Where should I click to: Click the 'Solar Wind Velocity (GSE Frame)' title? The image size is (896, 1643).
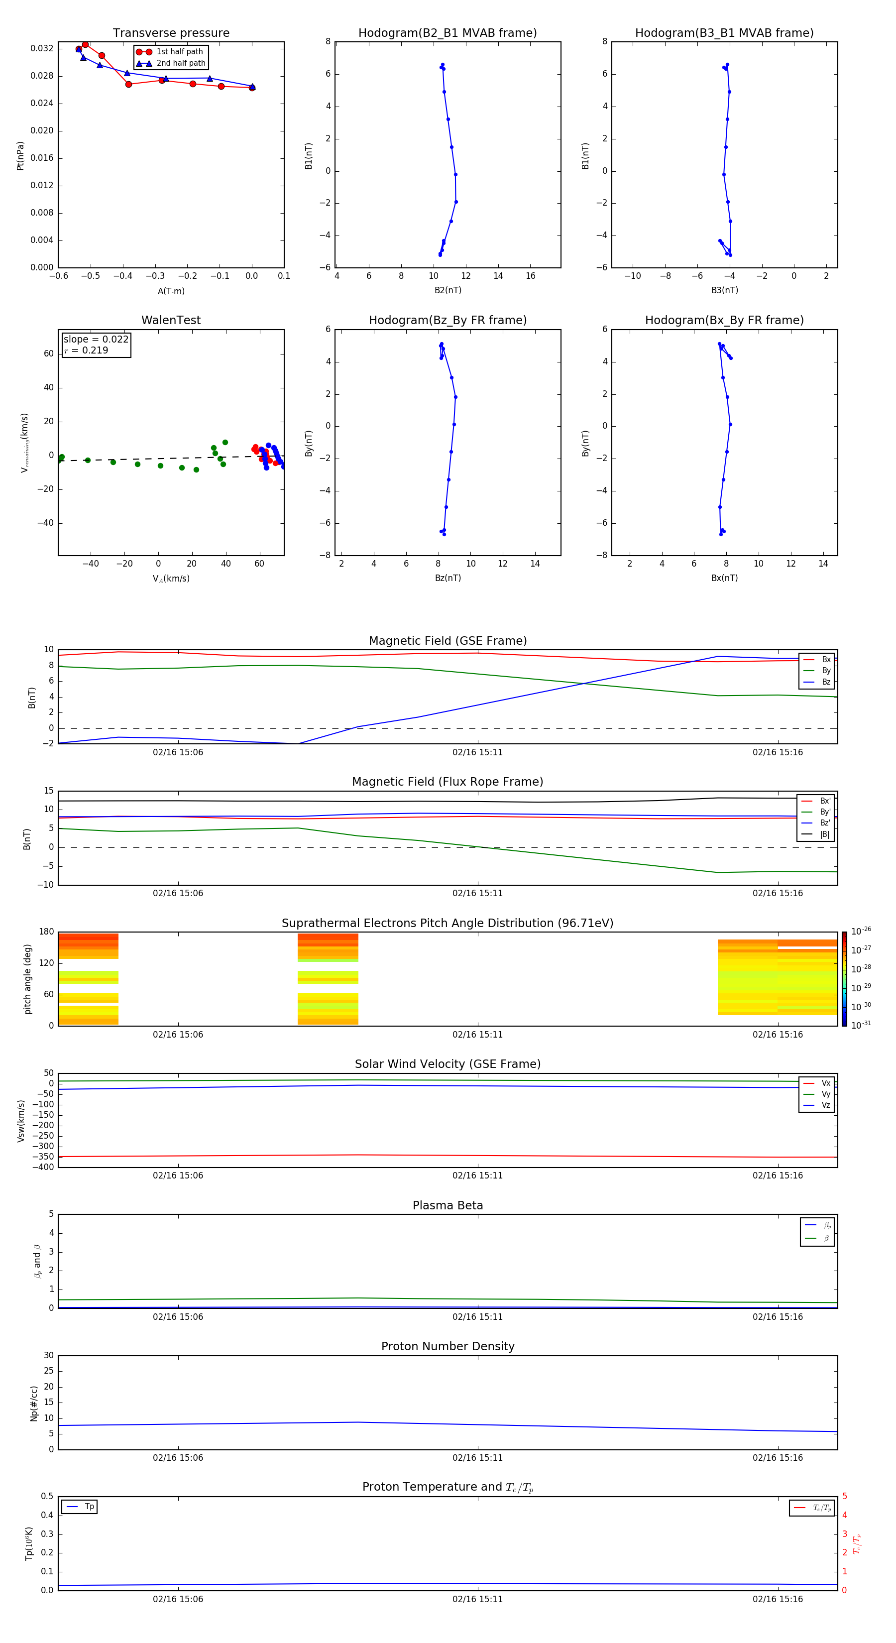(x=448, y=1064)
